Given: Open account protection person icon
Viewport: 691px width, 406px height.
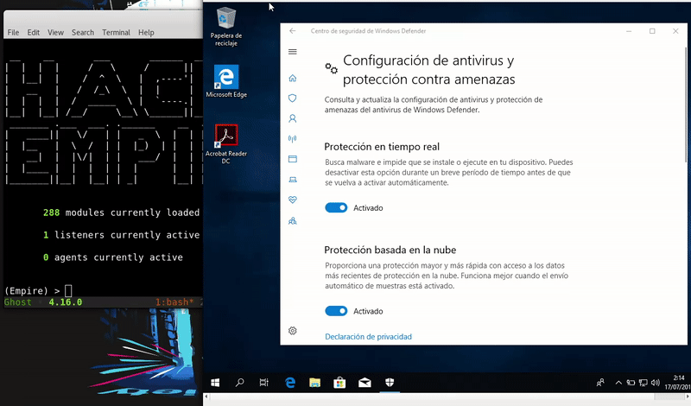Looking at the screenshot, I should point(292,118).
